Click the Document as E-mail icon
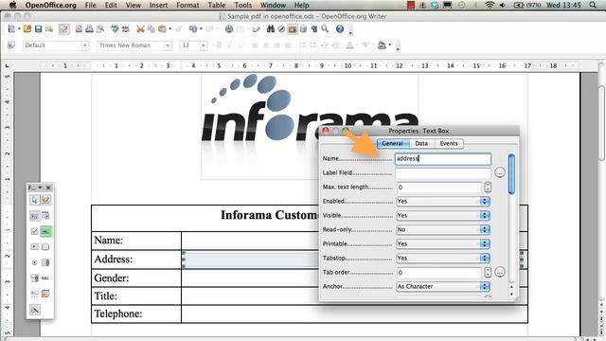This screenshot has height=341, width=606. [49, 29]
